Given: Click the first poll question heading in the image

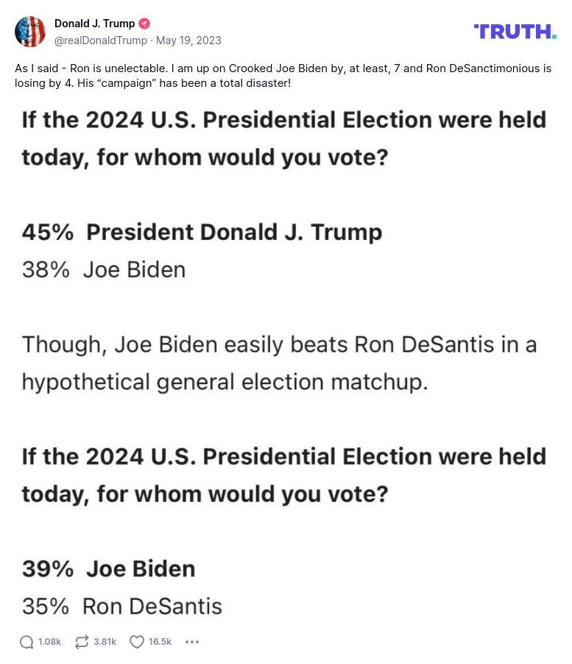Looking at the screenshot, I should [283, 138].
